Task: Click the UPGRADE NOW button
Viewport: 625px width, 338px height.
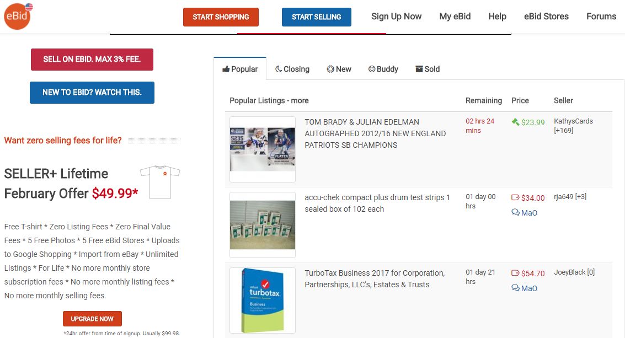Action: (92, 319)
